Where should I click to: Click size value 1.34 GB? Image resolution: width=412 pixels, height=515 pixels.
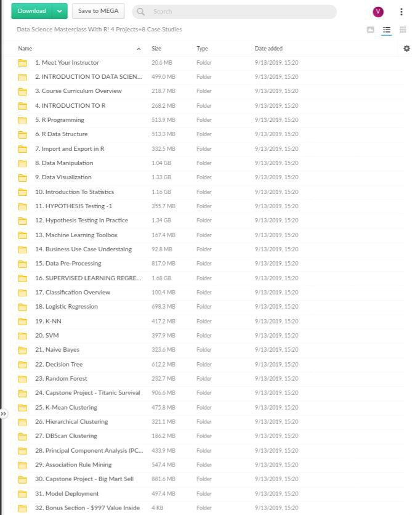pyautogui.click(x=161, y=221)
